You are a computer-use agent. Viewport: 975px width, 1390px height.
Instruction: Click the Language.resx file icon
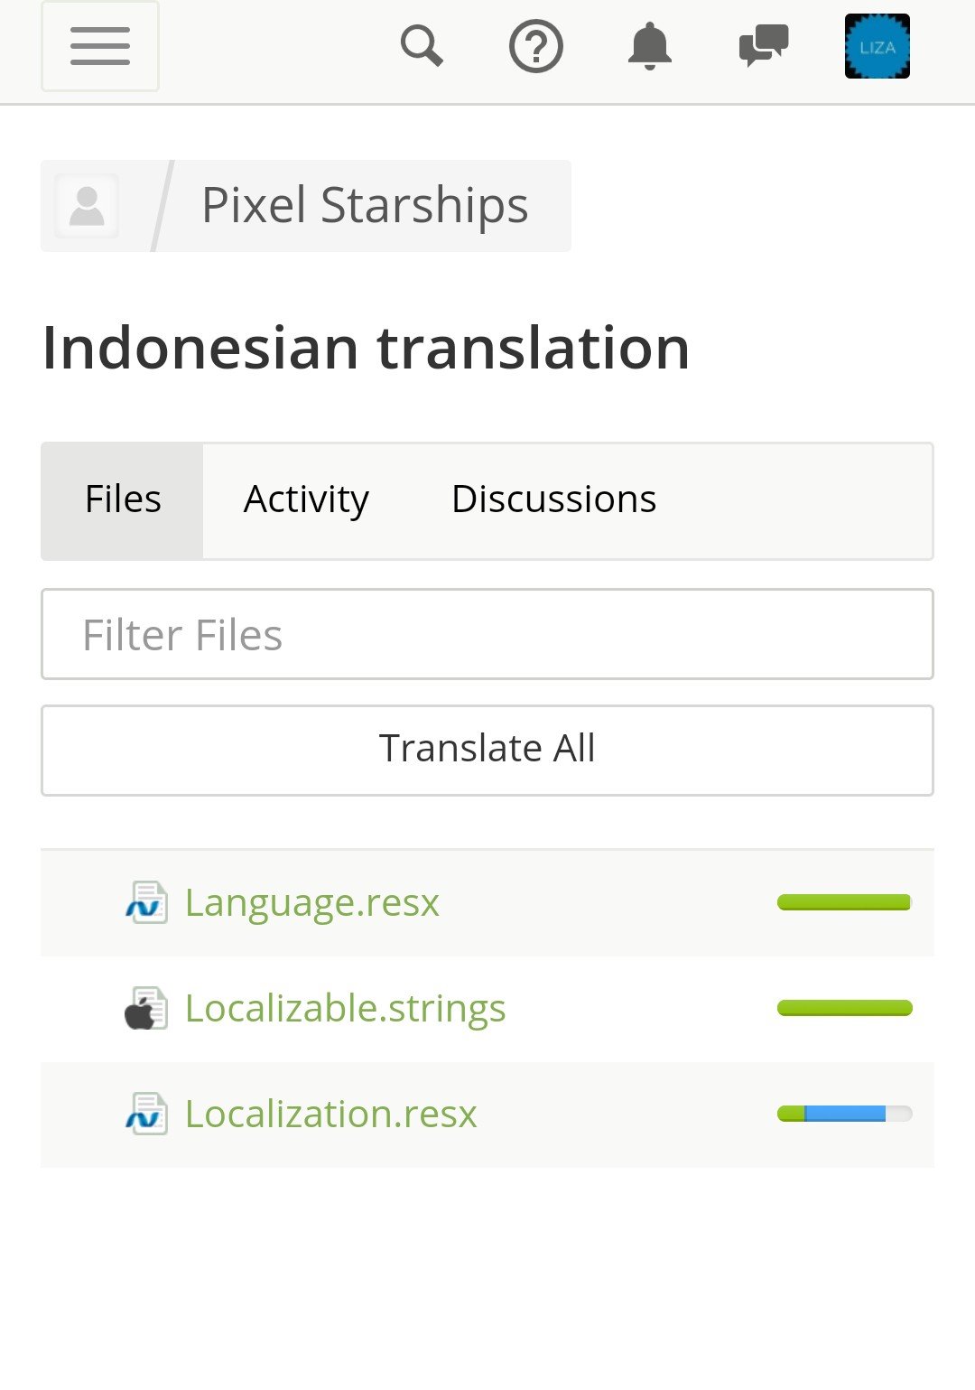[x=146, y=902]
